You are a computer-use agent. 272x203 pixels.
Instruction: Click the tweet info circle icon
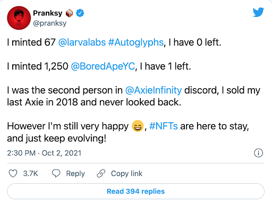point(258,153)
